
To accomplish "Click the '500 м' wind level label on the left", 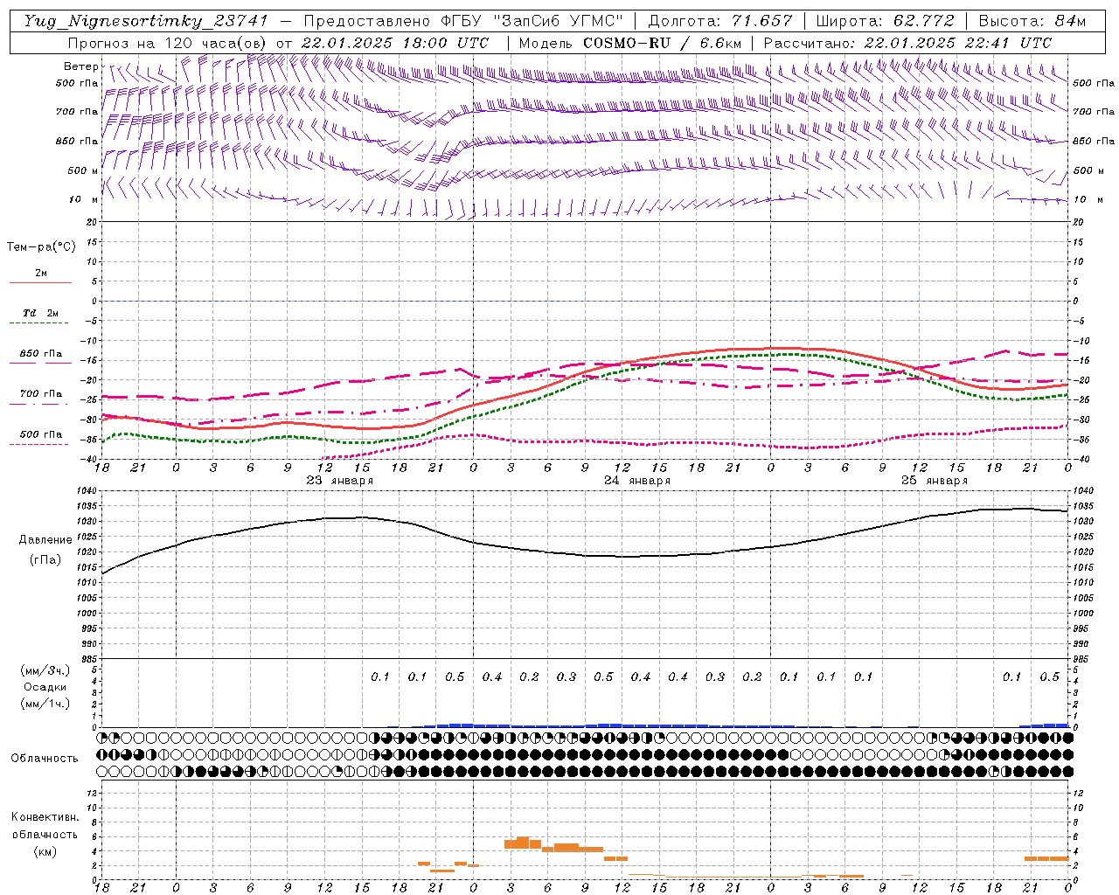I will (84, 170).
